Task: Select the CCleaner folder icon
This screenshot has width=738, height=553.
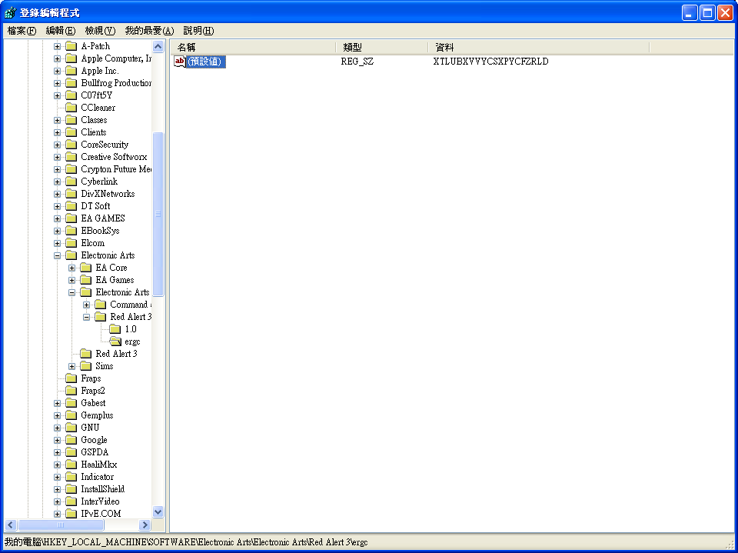Action: coord(71,108)
